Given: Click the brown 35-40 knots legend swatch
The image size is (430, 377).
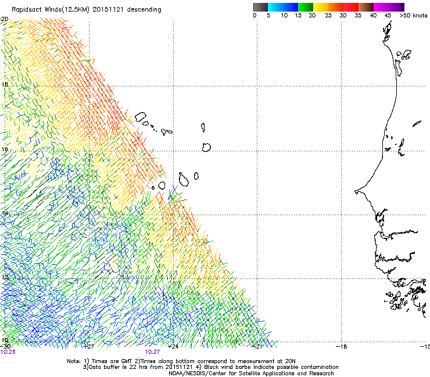Looking at the screenshot, I should [366, 7].
